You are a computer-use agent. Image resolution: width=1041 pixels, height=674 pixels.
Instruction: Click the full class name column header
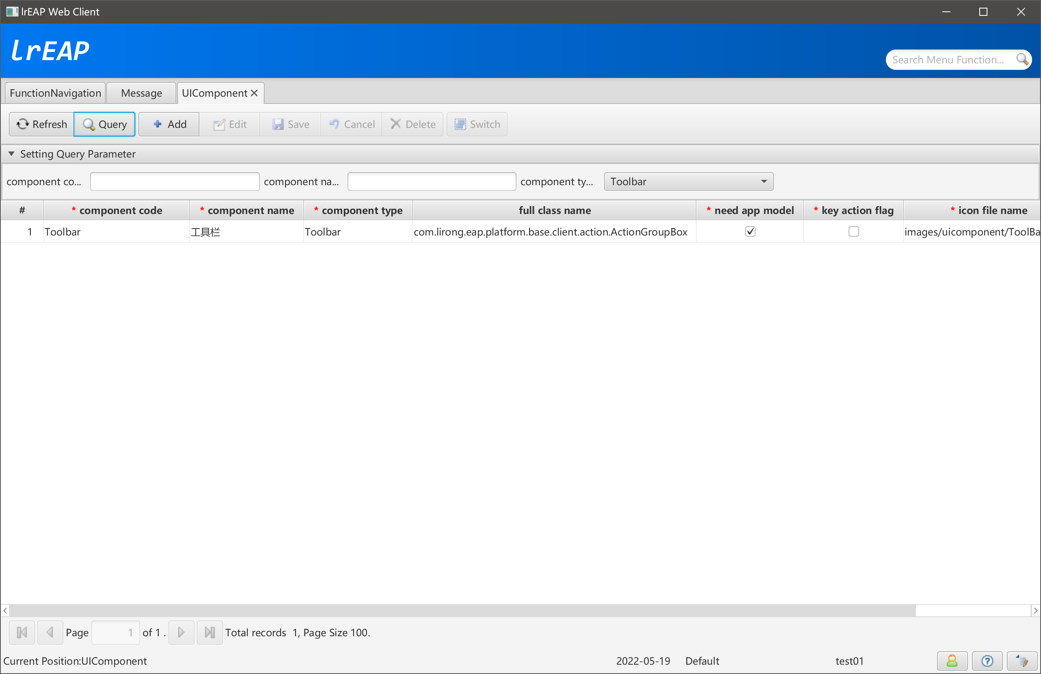click(x=554, y=210)
